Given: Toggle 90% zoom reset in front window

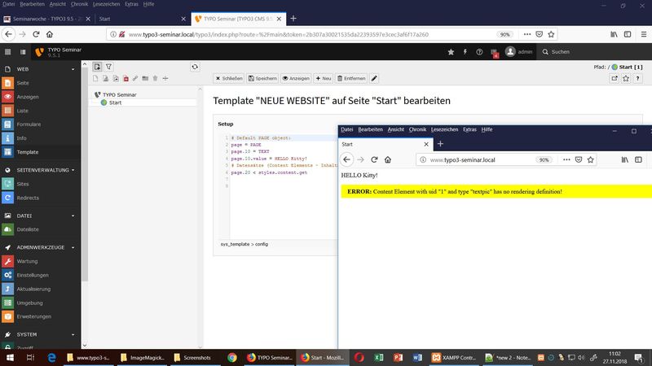Looking at the screenshot, I should (x=544, y=159).
